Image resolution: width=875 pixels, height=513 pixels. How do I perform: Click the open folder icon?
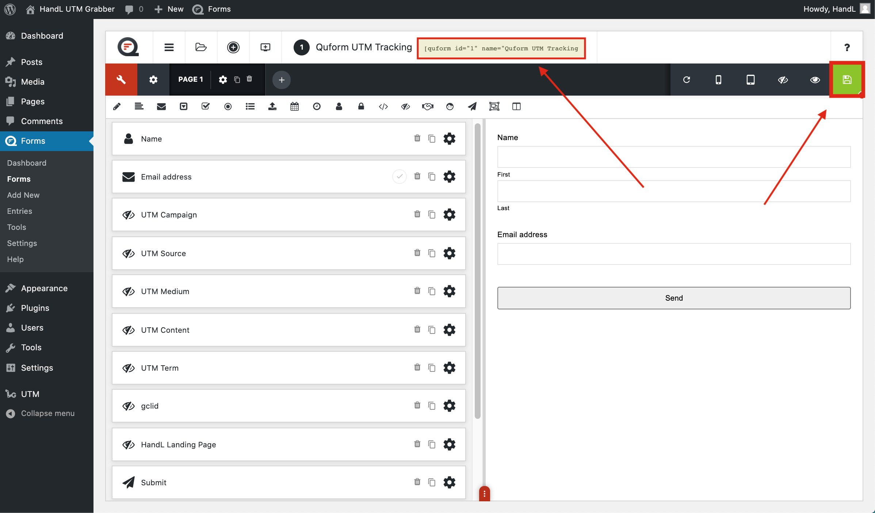coord(201,47)
